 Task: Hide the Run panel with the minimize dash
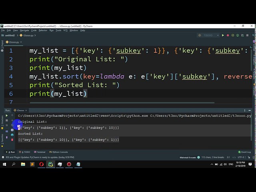pos(250,110)
